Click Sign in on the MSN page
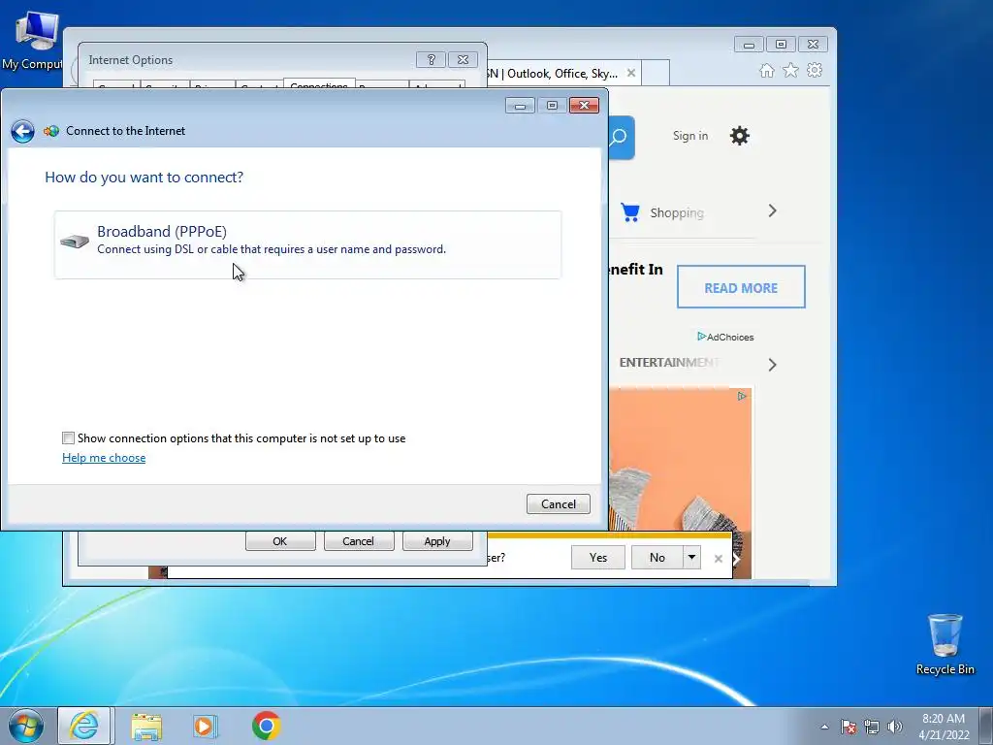The image size is (993, 745). click(x=690, y=136)
